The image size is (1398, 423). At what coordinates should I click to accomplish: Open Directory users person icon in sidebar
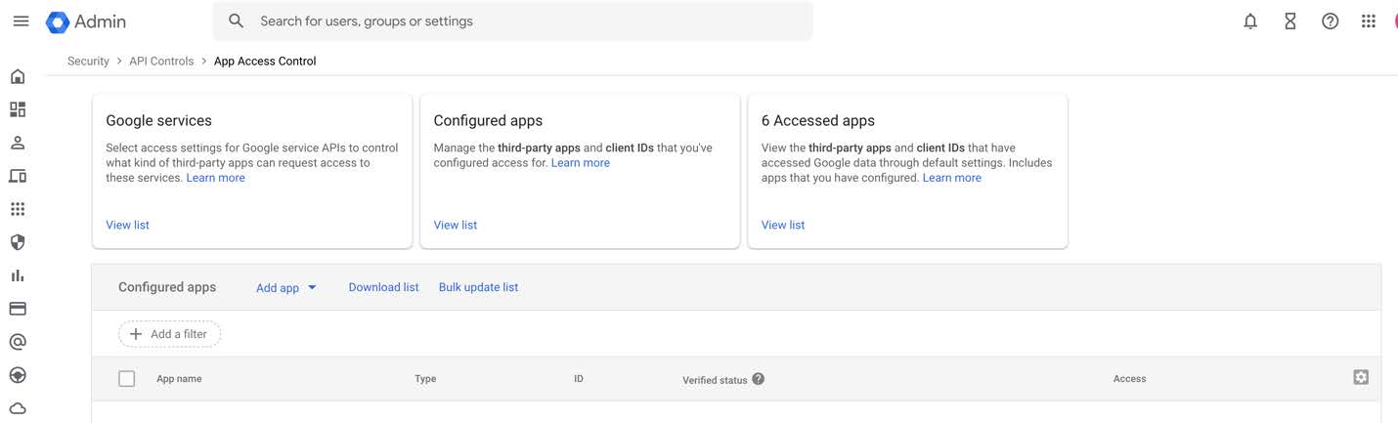pos(18,143)
